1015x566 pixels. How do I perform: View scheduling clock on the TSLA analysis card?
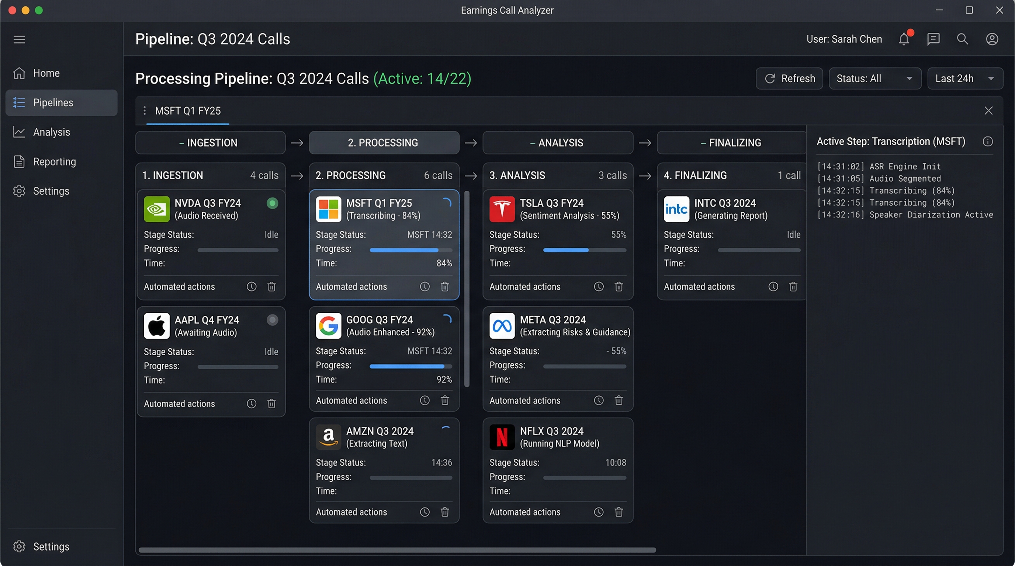pos(599,287)
